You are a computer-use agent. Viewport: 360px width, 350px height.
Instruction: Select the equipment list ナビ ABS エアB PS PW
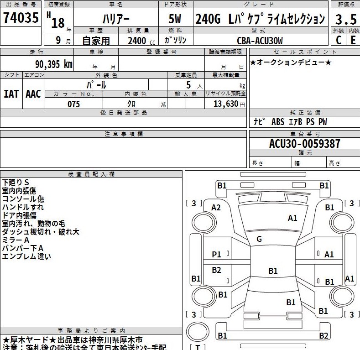click(x=290, y=122)
